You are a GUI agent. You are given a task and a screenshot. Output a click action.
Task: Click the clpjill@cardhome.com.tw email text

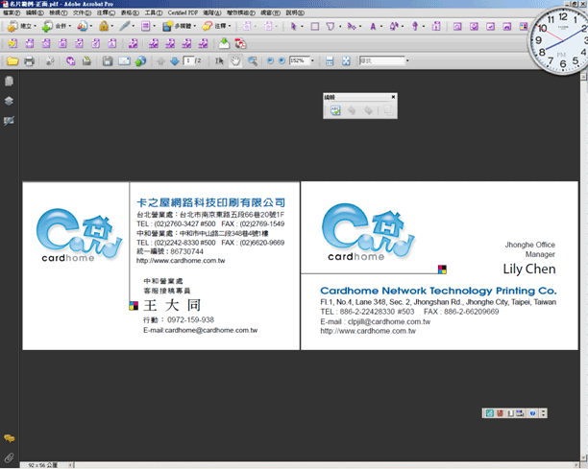pyautogui.click(x=389, y=321)
